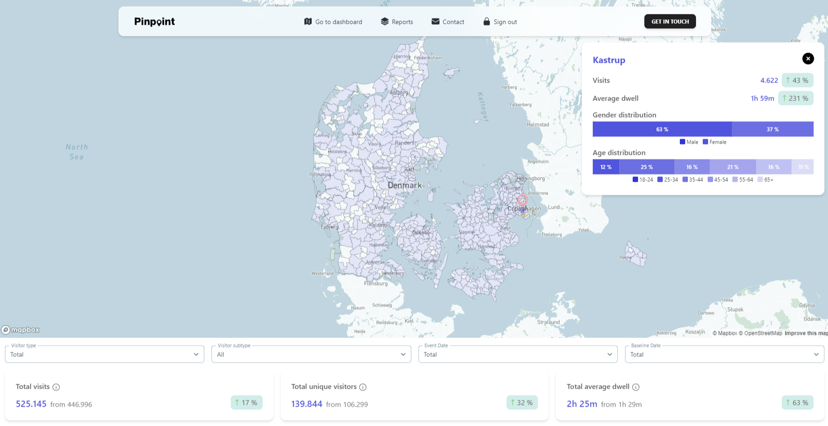Screen dimensions: 828x426
Task: Expand the Visitor subtype dropdown
Action: (x=311, y=354)
